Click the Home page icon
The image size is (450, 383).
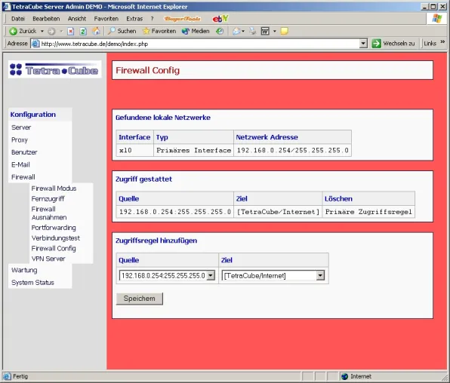[x=96, y=31]
